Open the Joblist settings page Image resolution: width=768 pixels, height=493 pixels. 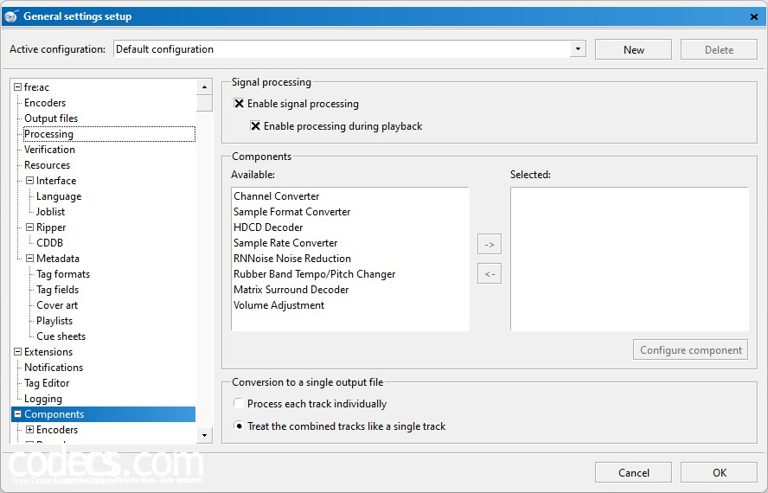click(x=50, y=212)
